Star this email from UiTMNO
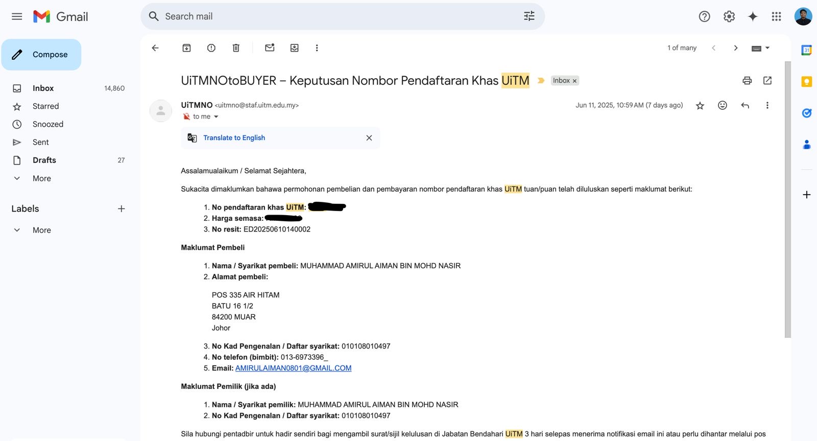The width and height of the screenshot is (817, 441). 700,106
